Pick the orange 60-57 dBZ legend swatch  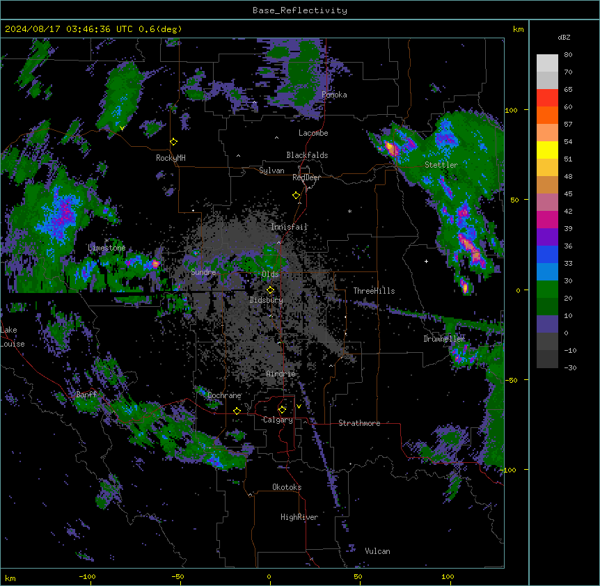[547, 115]
